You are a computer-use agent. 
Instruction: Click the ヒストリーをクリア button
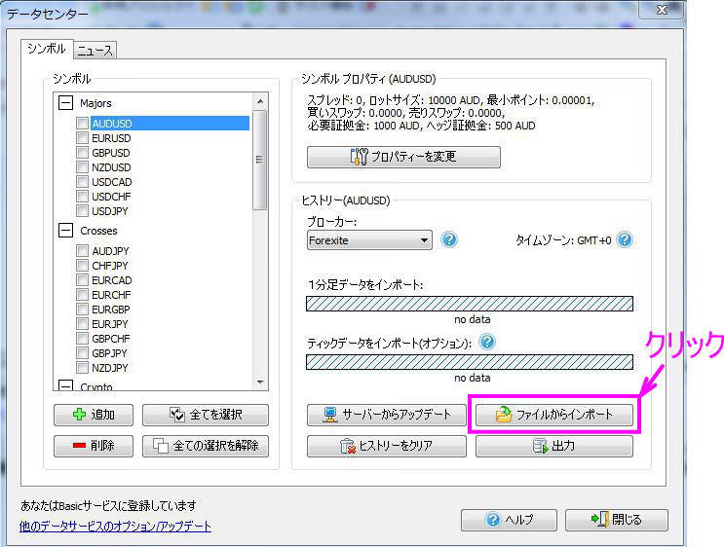[387, 446]
